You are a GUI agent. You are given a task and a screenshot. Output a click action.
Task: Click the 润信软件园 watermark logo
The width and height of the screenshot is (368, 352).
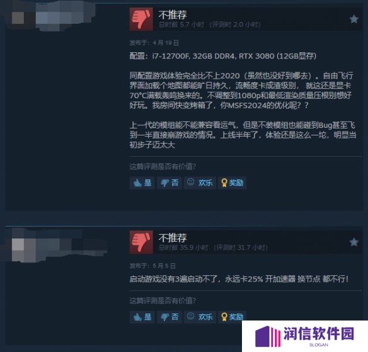click(x=305, y=336)
